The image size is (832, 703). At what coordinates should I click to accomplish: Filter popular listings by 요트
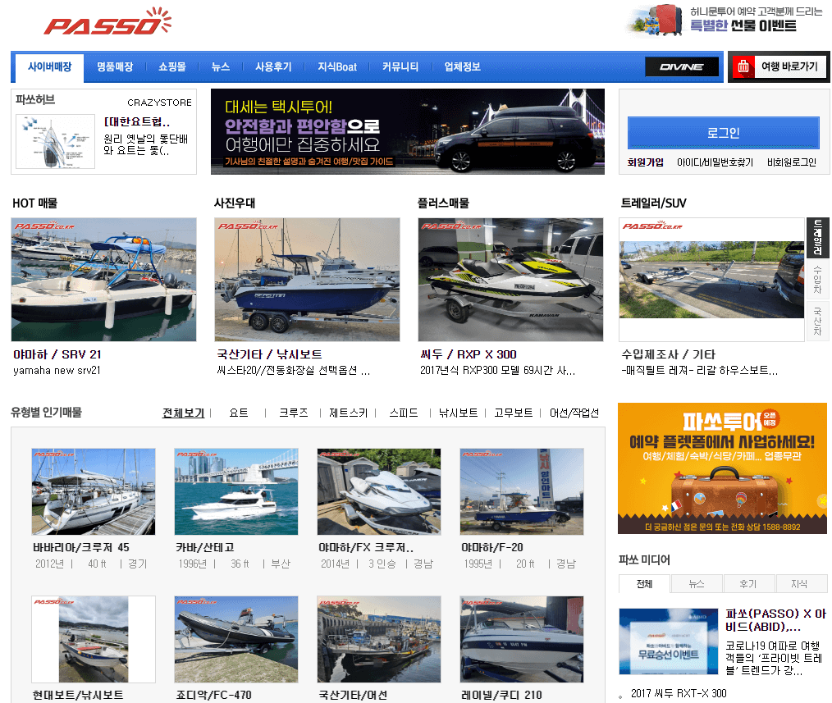(x=238, y=413)
